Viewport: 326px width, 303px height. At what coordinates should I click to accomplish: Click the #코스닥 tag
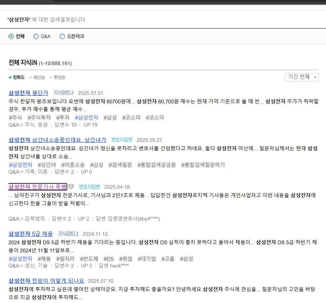tap(155, 118)
